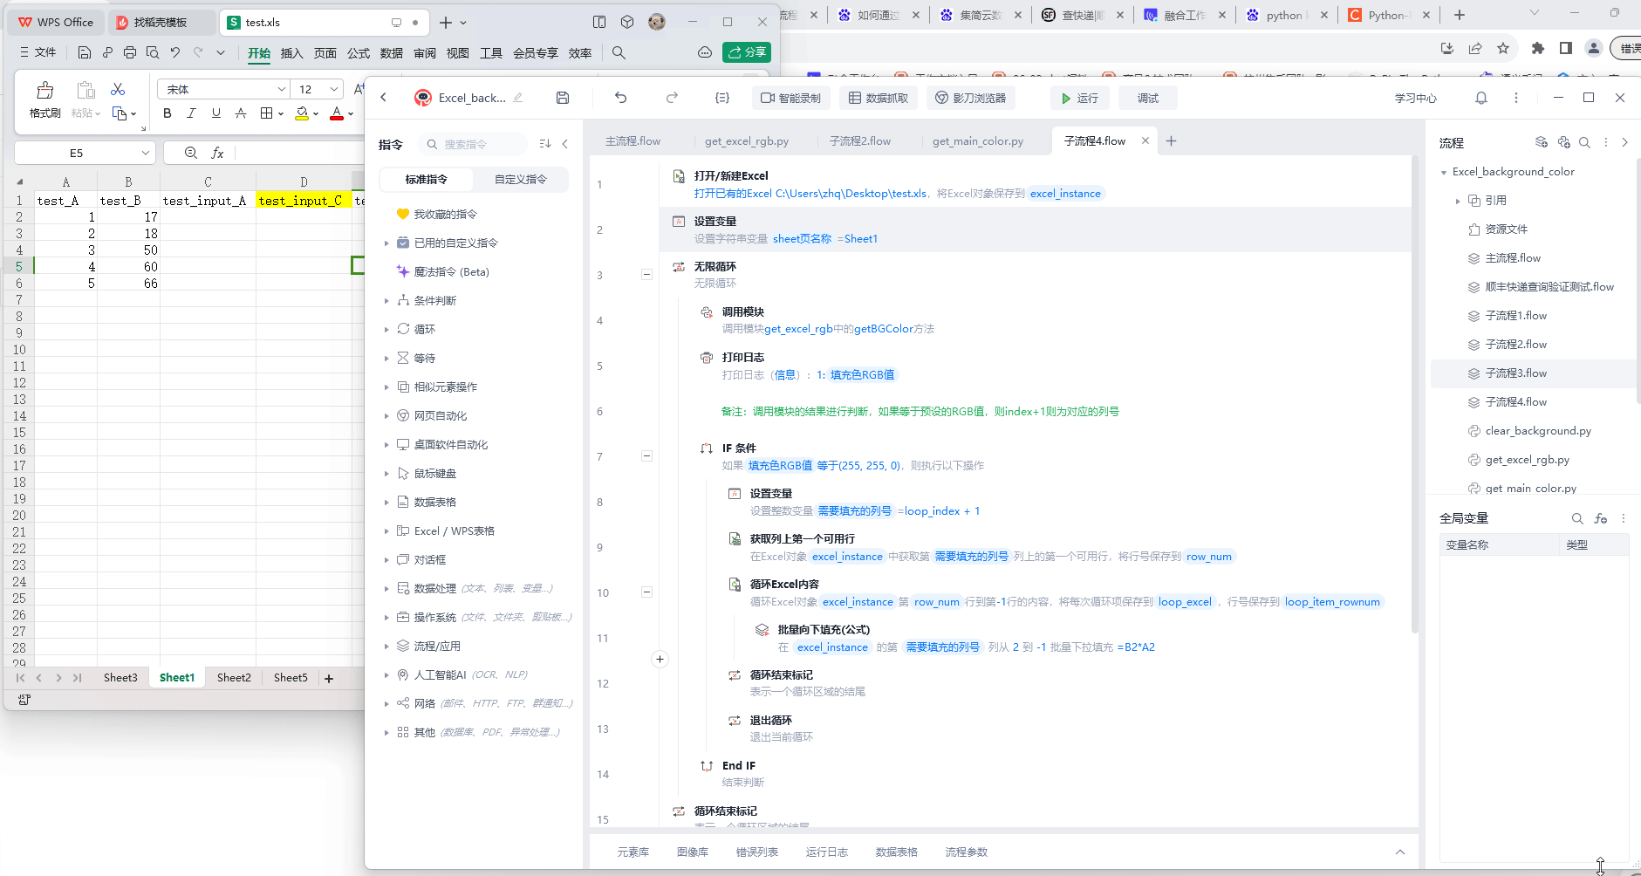
Task: Open the notifications bell in Yingdao
Action: [1481, 98]
